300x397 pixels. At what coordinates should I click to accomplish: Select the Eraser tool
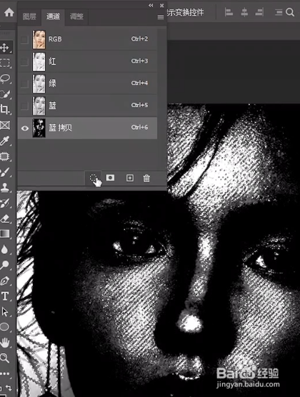coord(4,218)
